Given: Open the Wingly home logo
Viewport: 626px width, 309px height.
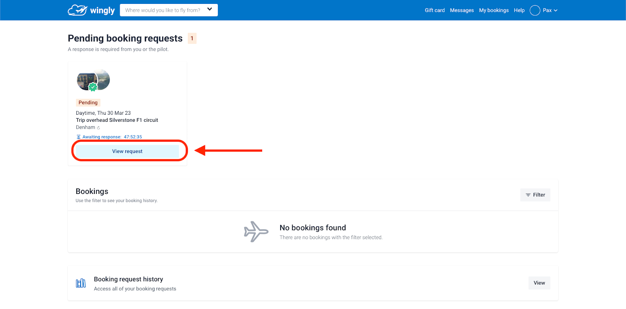Looking at the screenshot, I should point(91,10).
